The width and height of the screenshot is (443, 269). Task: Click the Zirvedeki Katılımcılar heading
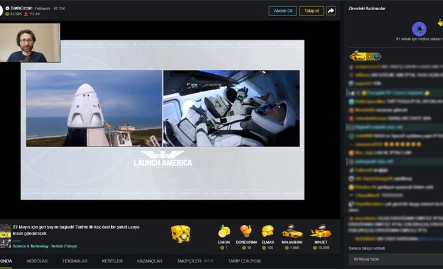366,8
